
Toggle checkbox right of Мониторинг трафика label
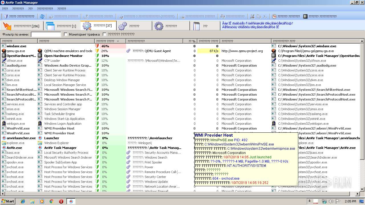(104, 34)
